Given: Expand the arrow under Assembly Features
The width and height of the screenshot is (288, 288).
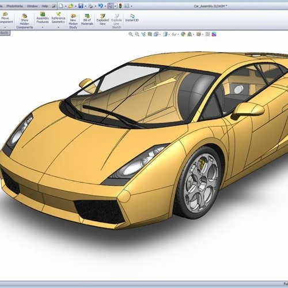Looking at the screenshot, I should (x=43, y=27).
